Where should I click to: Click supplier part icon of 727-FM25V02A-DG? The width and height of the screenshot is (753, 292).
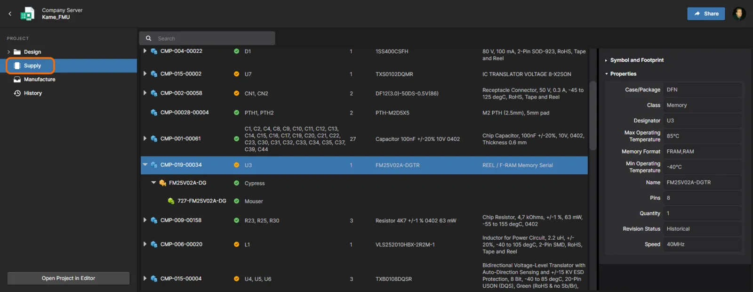pos(171,201)
